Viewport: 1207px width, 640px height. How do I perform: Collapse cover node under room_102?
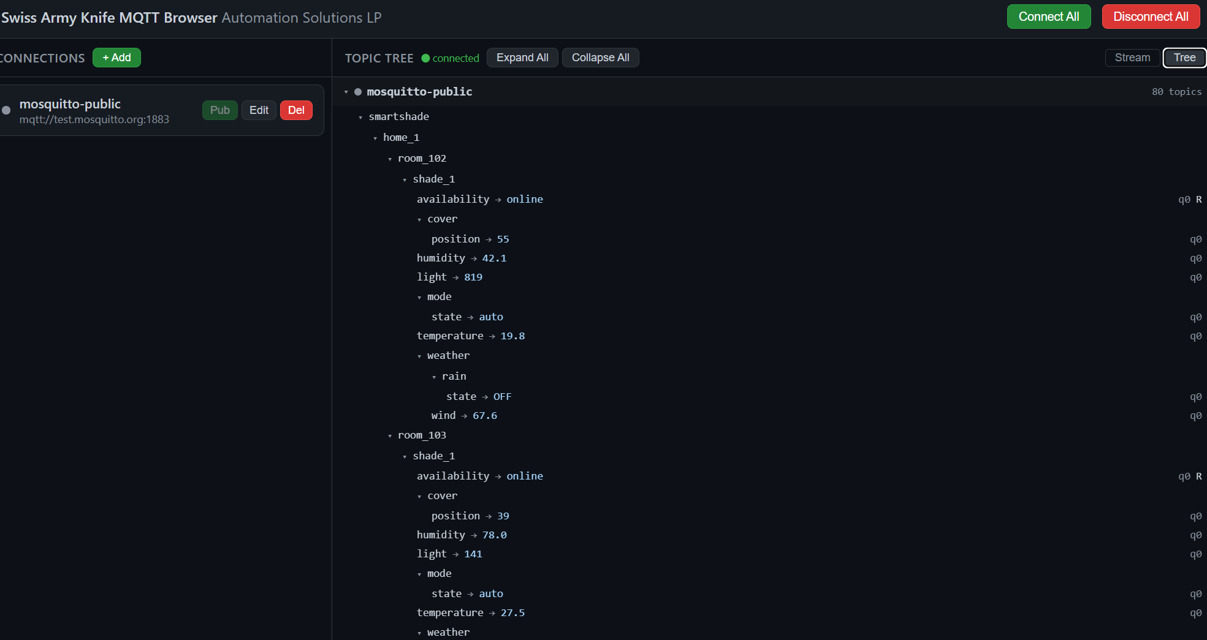point(419,219)
